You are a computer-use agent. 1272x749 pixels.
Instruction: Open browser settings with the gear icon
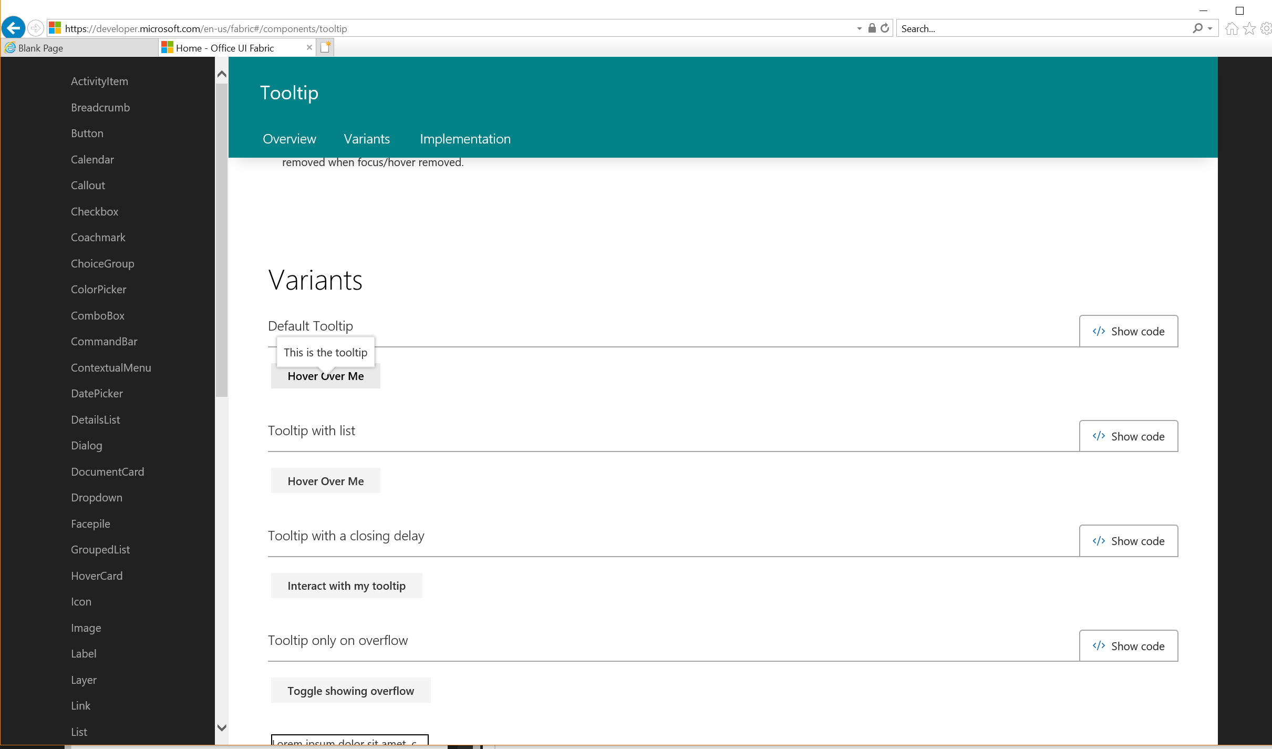(x=1265, y=28)
